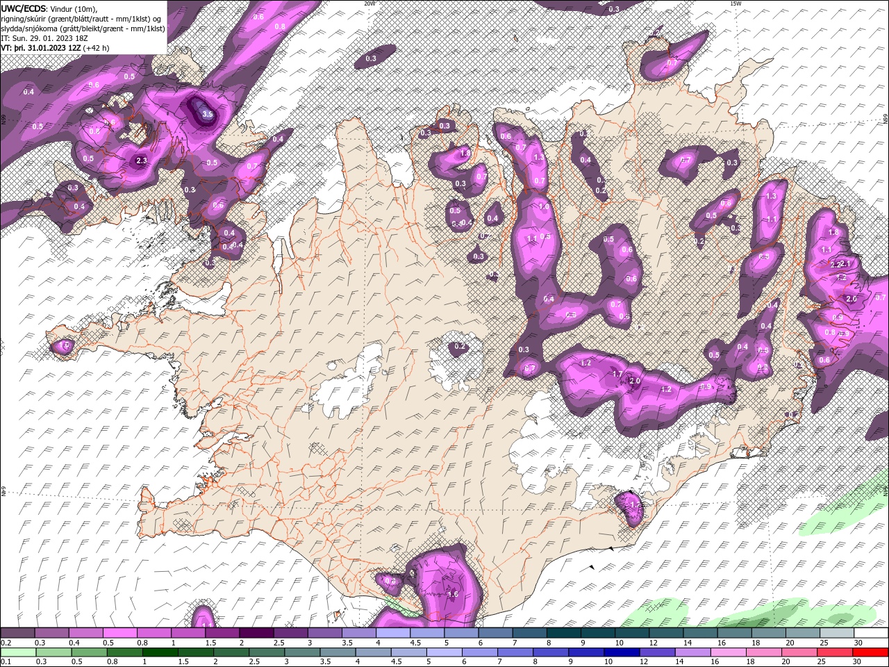Select the 'slydda/snjókoma' legend description line

pyautogui.click(x=83, y=28)
